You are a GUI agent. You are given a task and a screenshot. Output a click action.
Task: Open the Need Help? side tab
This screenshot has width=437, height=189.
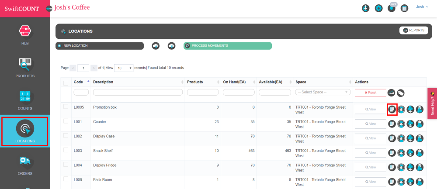point(432,103)
